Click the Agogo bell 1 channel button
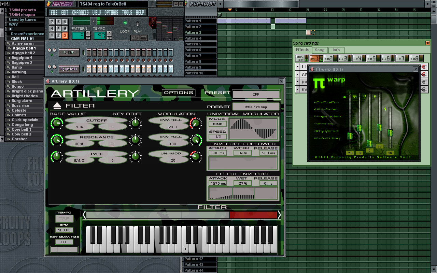 (x=69, y=69)
